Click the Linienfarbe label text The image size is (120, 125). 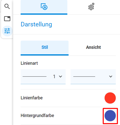[32, 98]
